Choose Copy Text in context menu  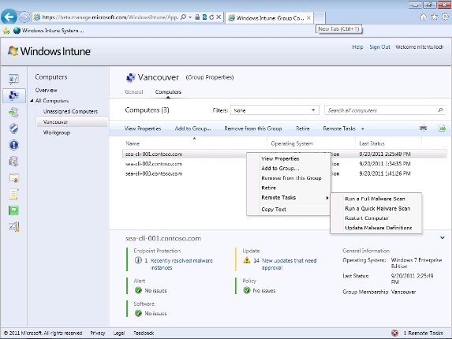point(274,210)
